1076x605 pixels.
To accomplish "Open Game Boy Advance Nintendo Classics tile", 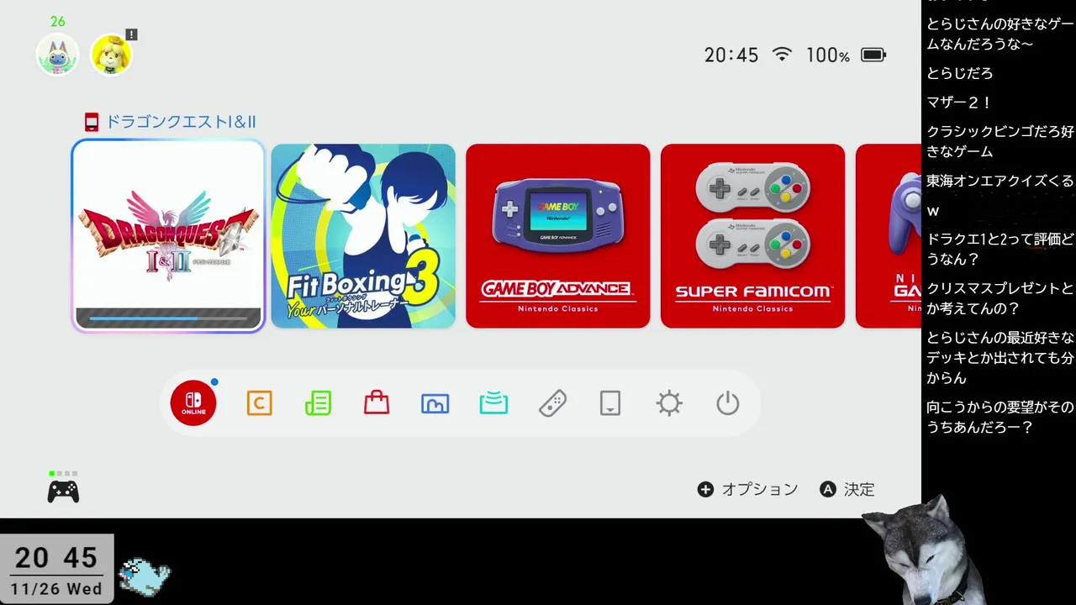I will click(558, 236).
